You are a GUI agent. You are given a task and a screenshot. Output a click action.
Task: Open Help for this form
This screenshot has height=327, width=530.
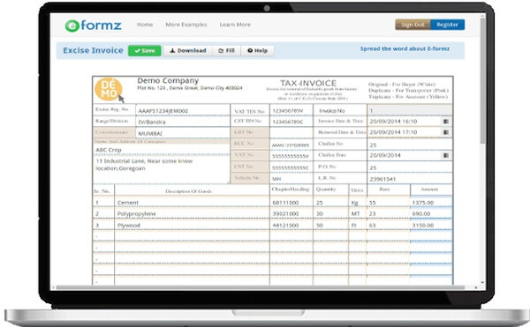pyautogui.click(x=258, y=50)
